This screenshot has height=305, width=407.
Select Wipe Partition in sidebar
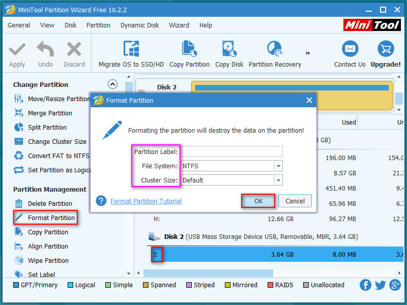coord(41,261)
